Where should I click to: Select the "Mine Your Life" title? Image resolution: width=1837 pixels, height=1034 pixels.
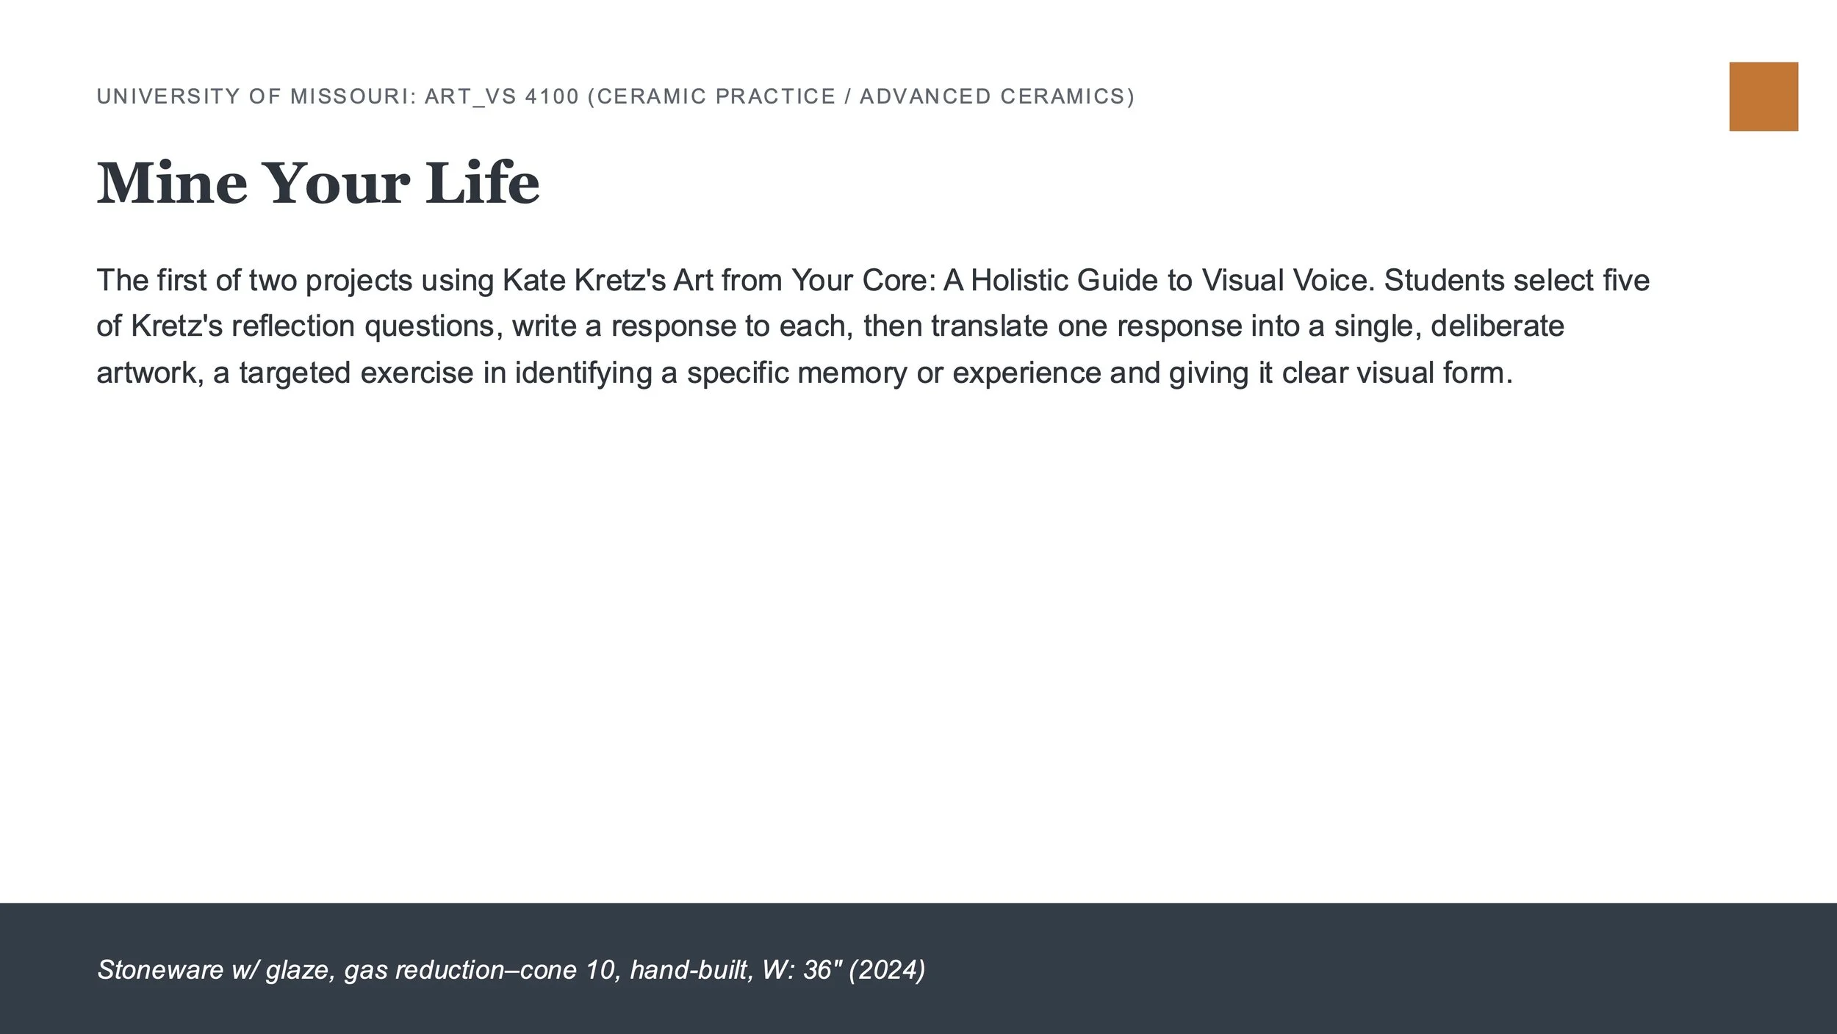coord(318,183)
